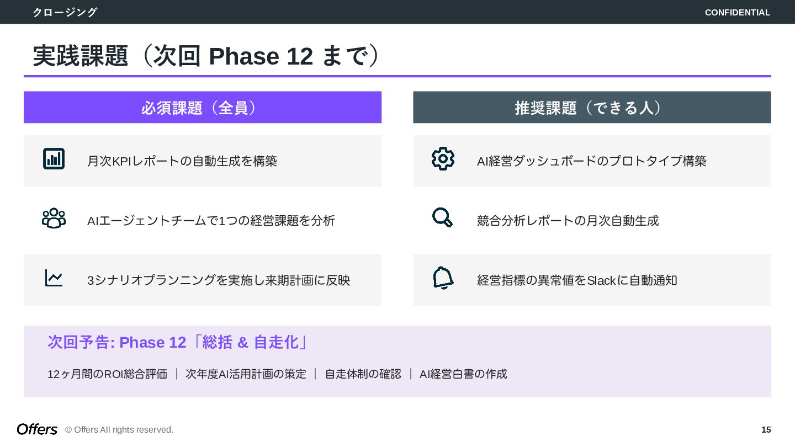795x447 pixels.
Task: Click 3シナリオプランニング item text
Action: click(219, 280)
